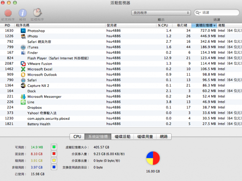Click the sort arrow on 實體記憶體 column
Image resolution: width=242 pixels, height=181 pixels.
click(x=214, y=25)
